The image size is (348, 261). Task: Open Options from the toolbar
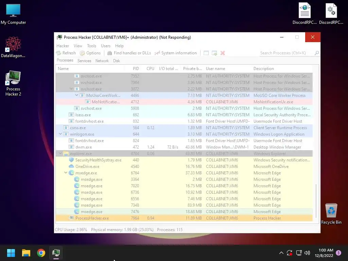[90, 53]
